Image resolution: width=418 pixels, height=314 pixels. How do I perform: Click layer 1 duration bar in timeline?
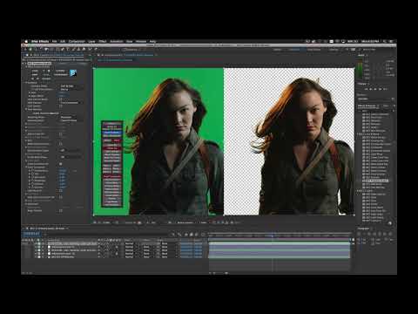(280, 243)
